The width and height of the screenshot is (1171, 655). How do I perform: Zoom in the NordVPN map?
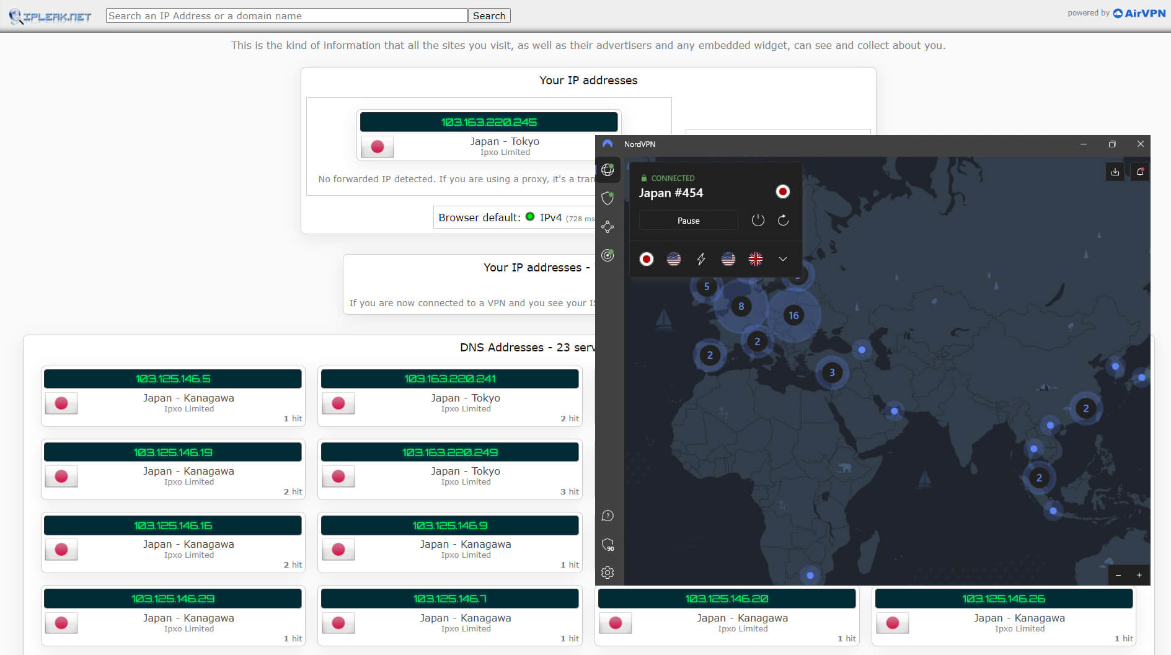(x=1139, y=575)
